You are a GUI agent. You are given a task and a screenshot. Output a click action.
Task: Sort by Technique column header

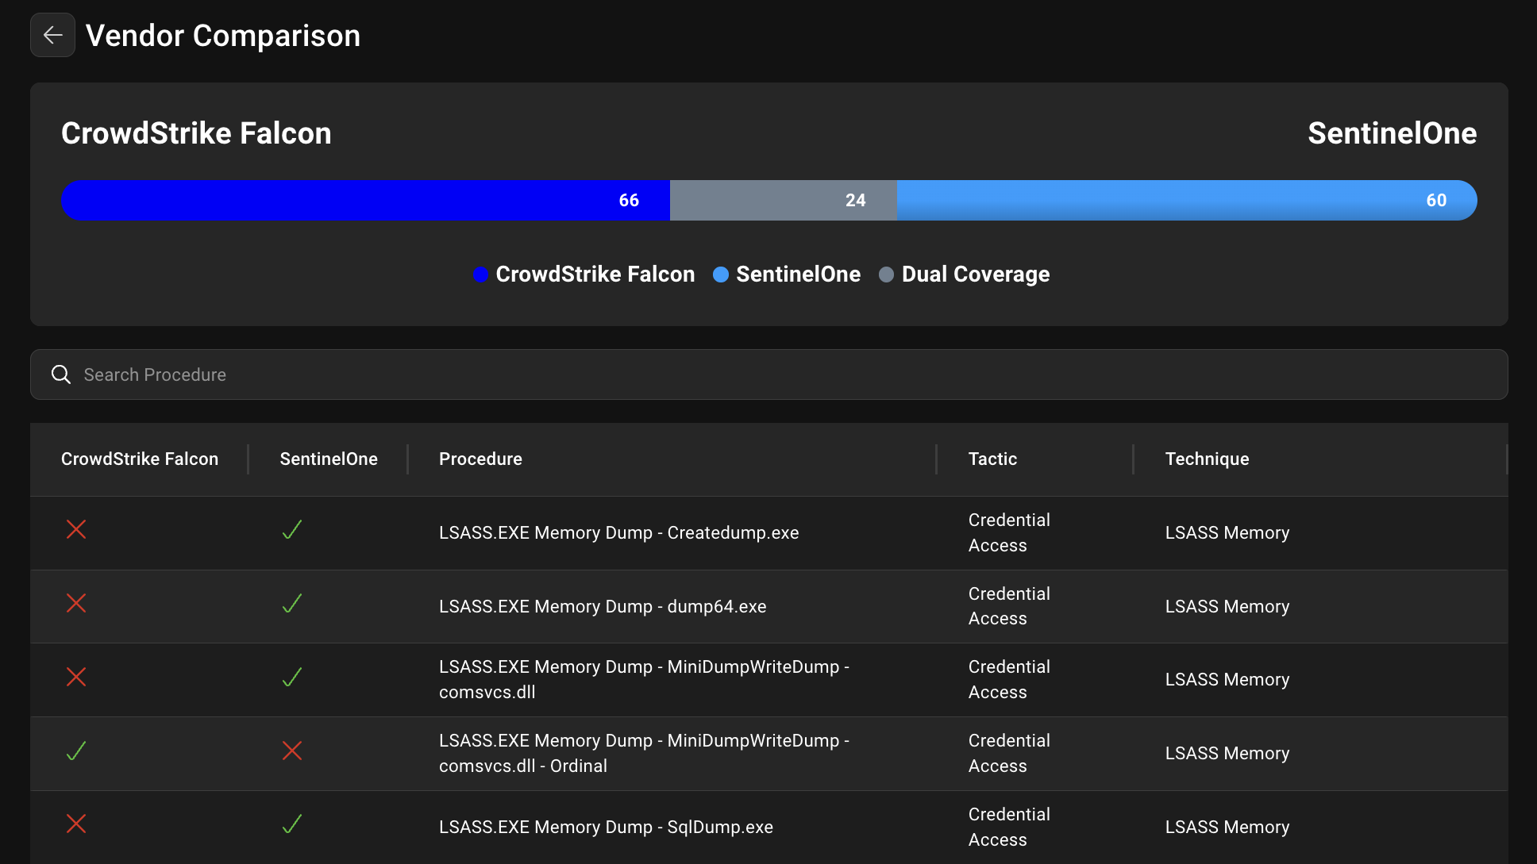[x=1207, y=459]
